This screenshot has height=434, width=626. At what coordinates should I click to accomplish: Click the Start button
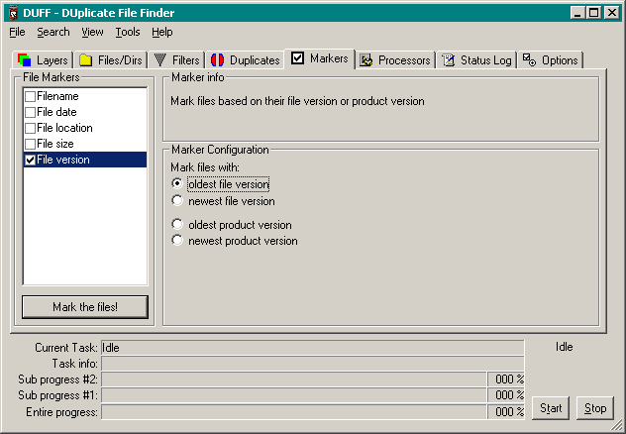[551, 408]
